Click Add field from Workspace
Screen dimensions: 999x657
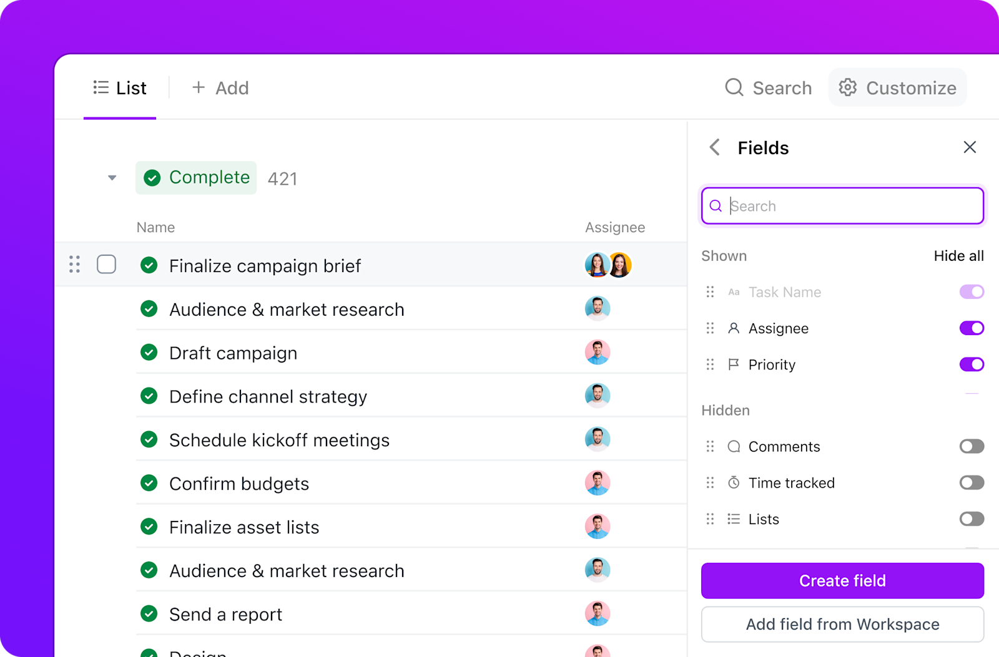(842, 624)
